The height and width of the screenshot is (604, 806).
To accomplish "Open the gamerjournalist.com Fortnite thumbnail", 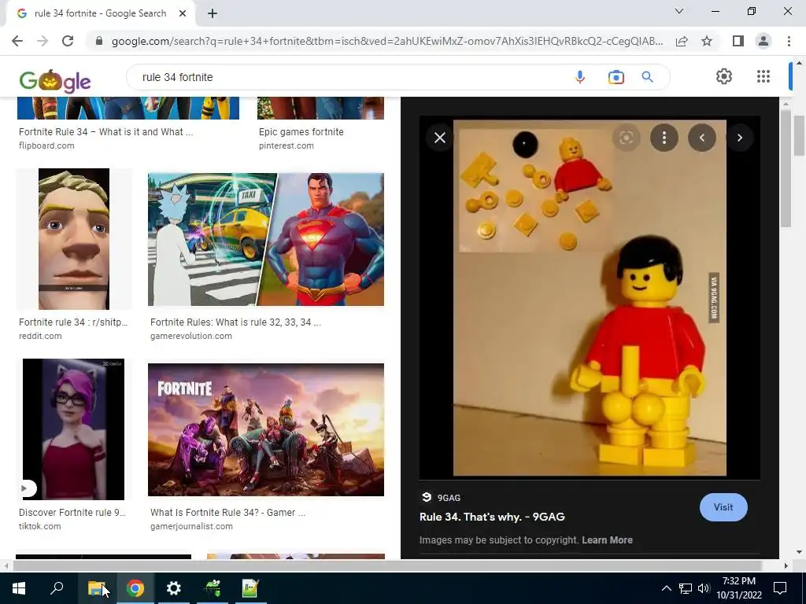I will 266,430.
